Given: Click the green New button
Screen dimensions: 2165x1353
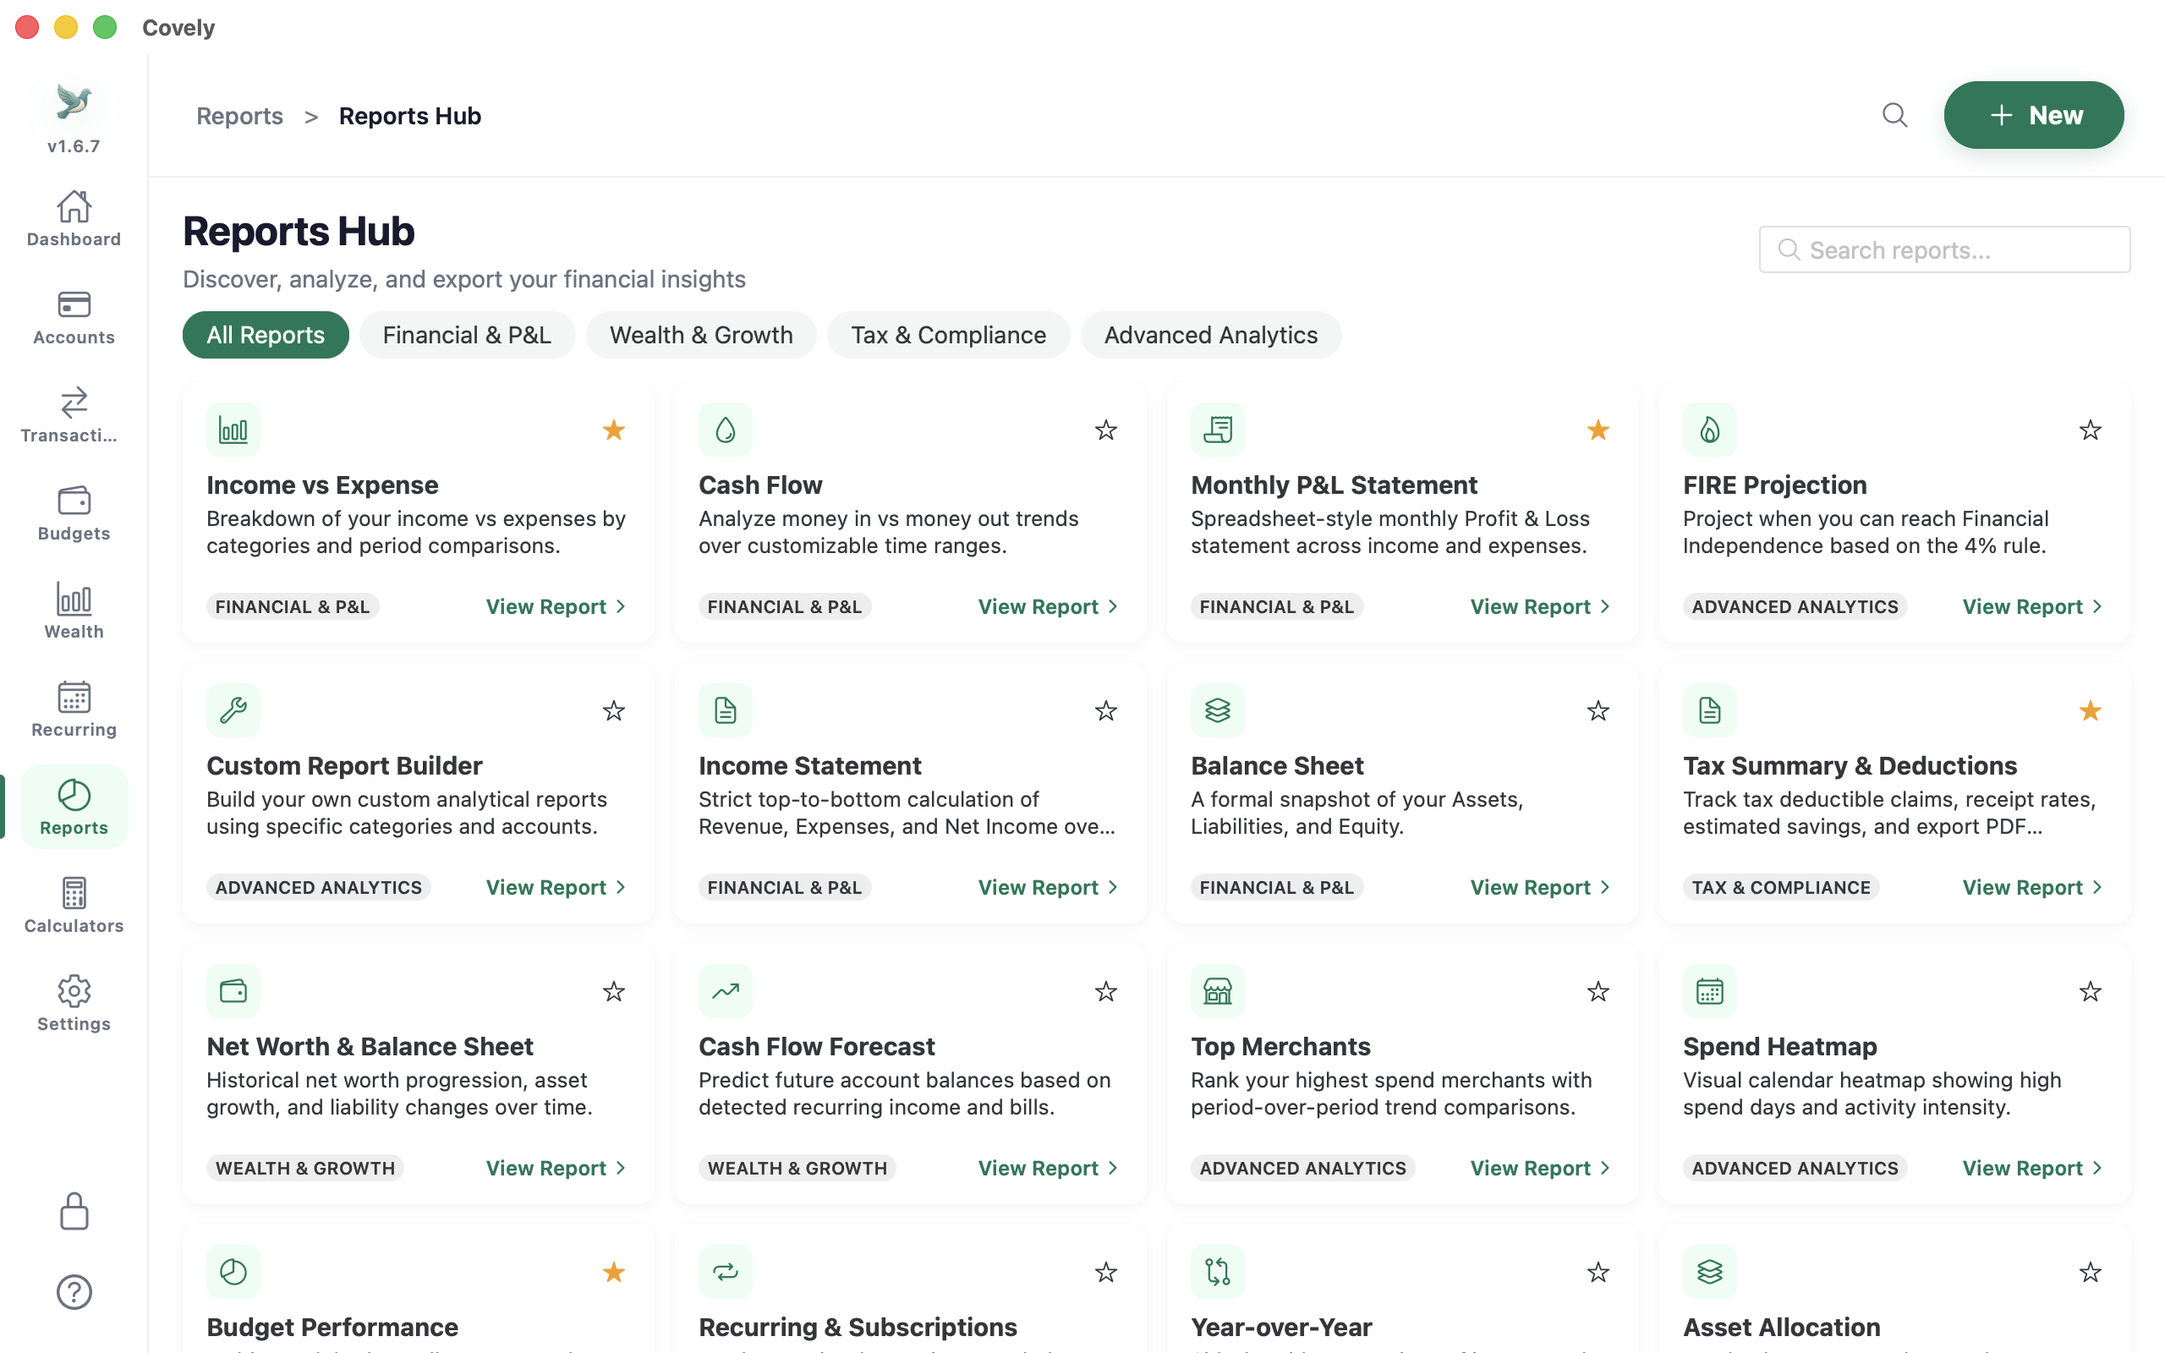Looking at the screenshot, I should (2033, 116).
